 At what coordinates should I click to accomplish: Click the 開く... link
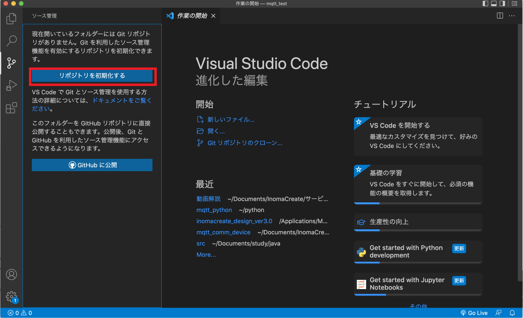click(211, 131)
